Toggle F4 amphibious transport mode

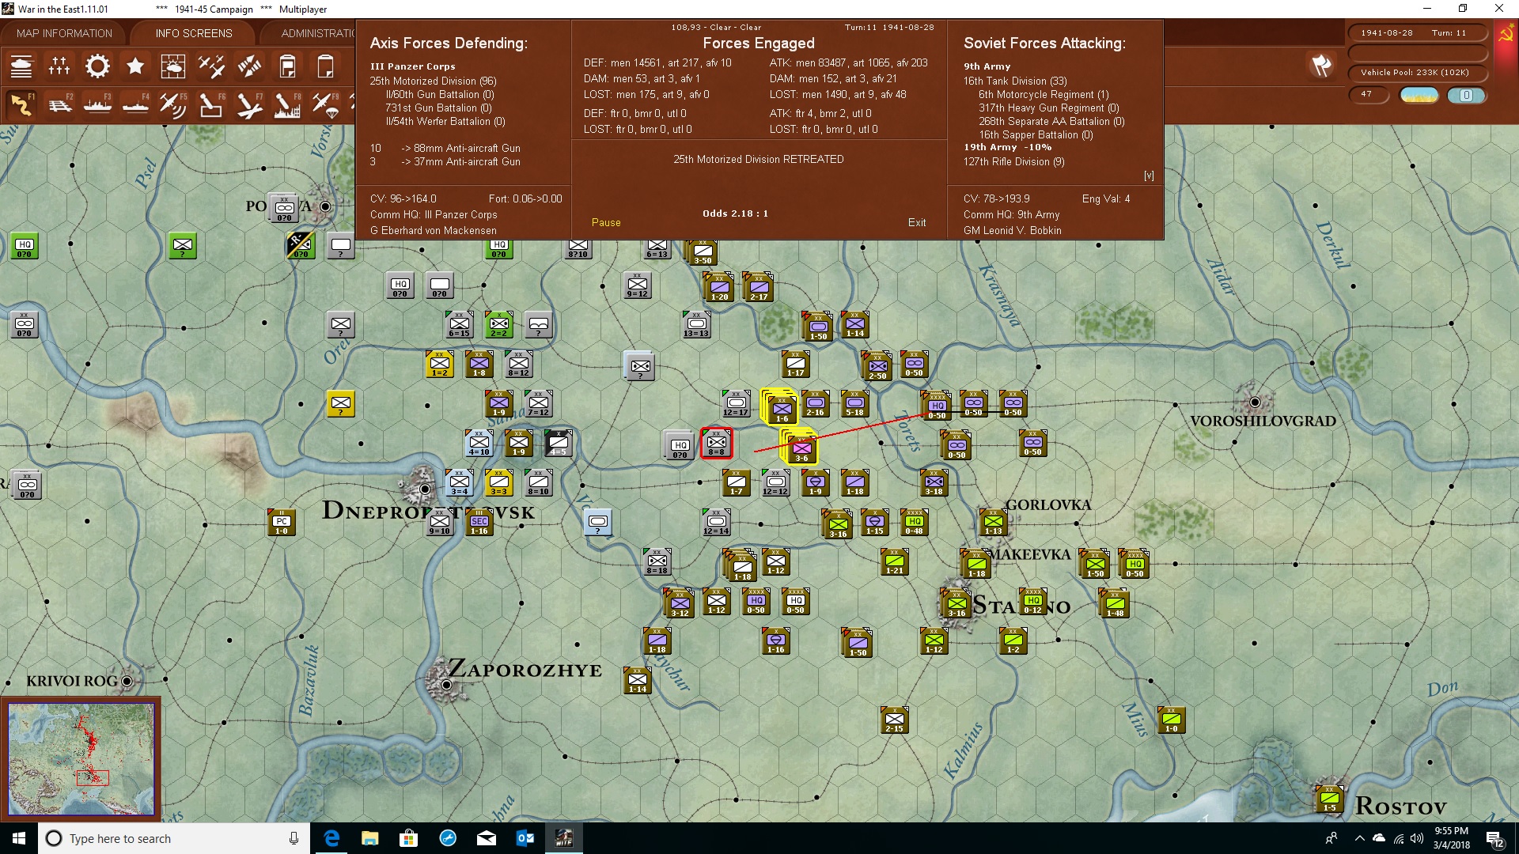135,105
